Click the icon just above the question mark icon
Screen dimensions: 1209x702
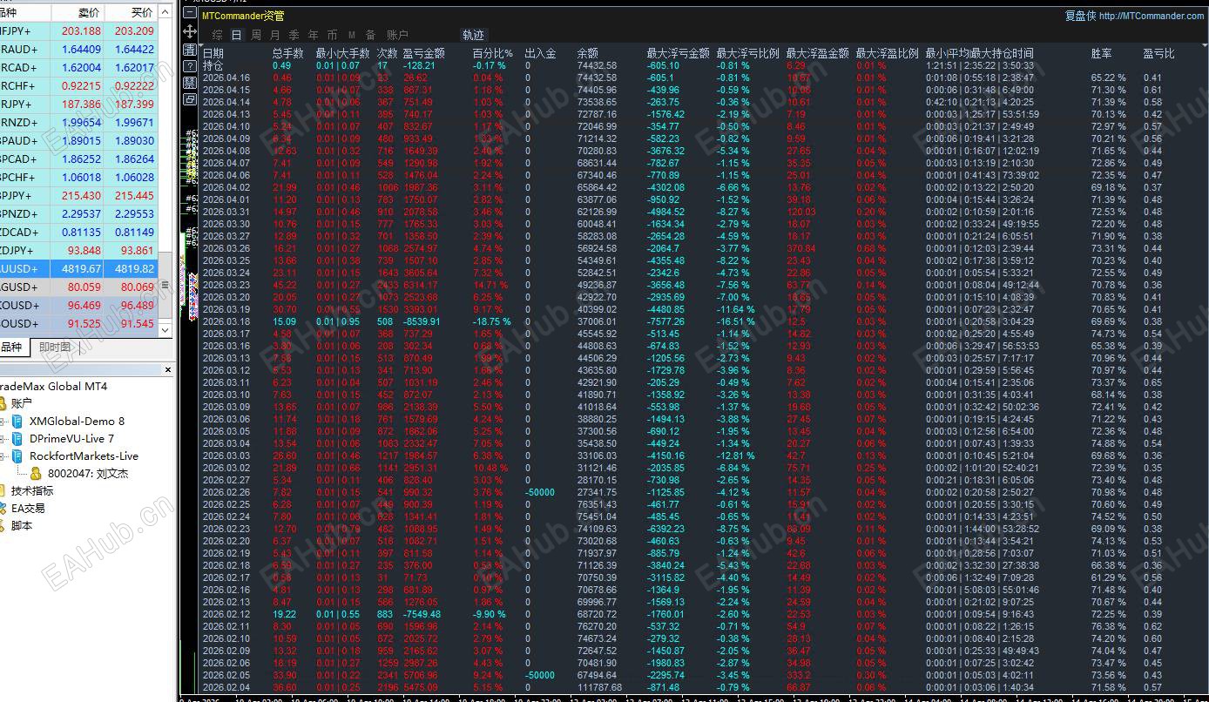coord(190,50)
